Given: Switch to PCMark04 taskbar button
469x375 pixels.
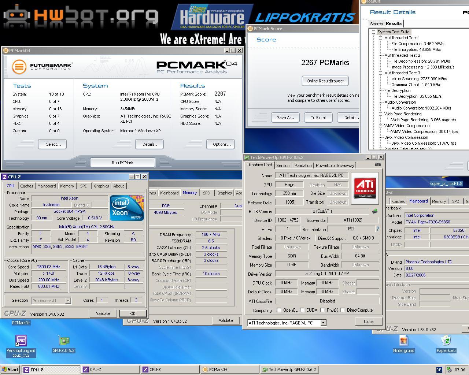Looking at the screenshot, I should coord(229,370).
